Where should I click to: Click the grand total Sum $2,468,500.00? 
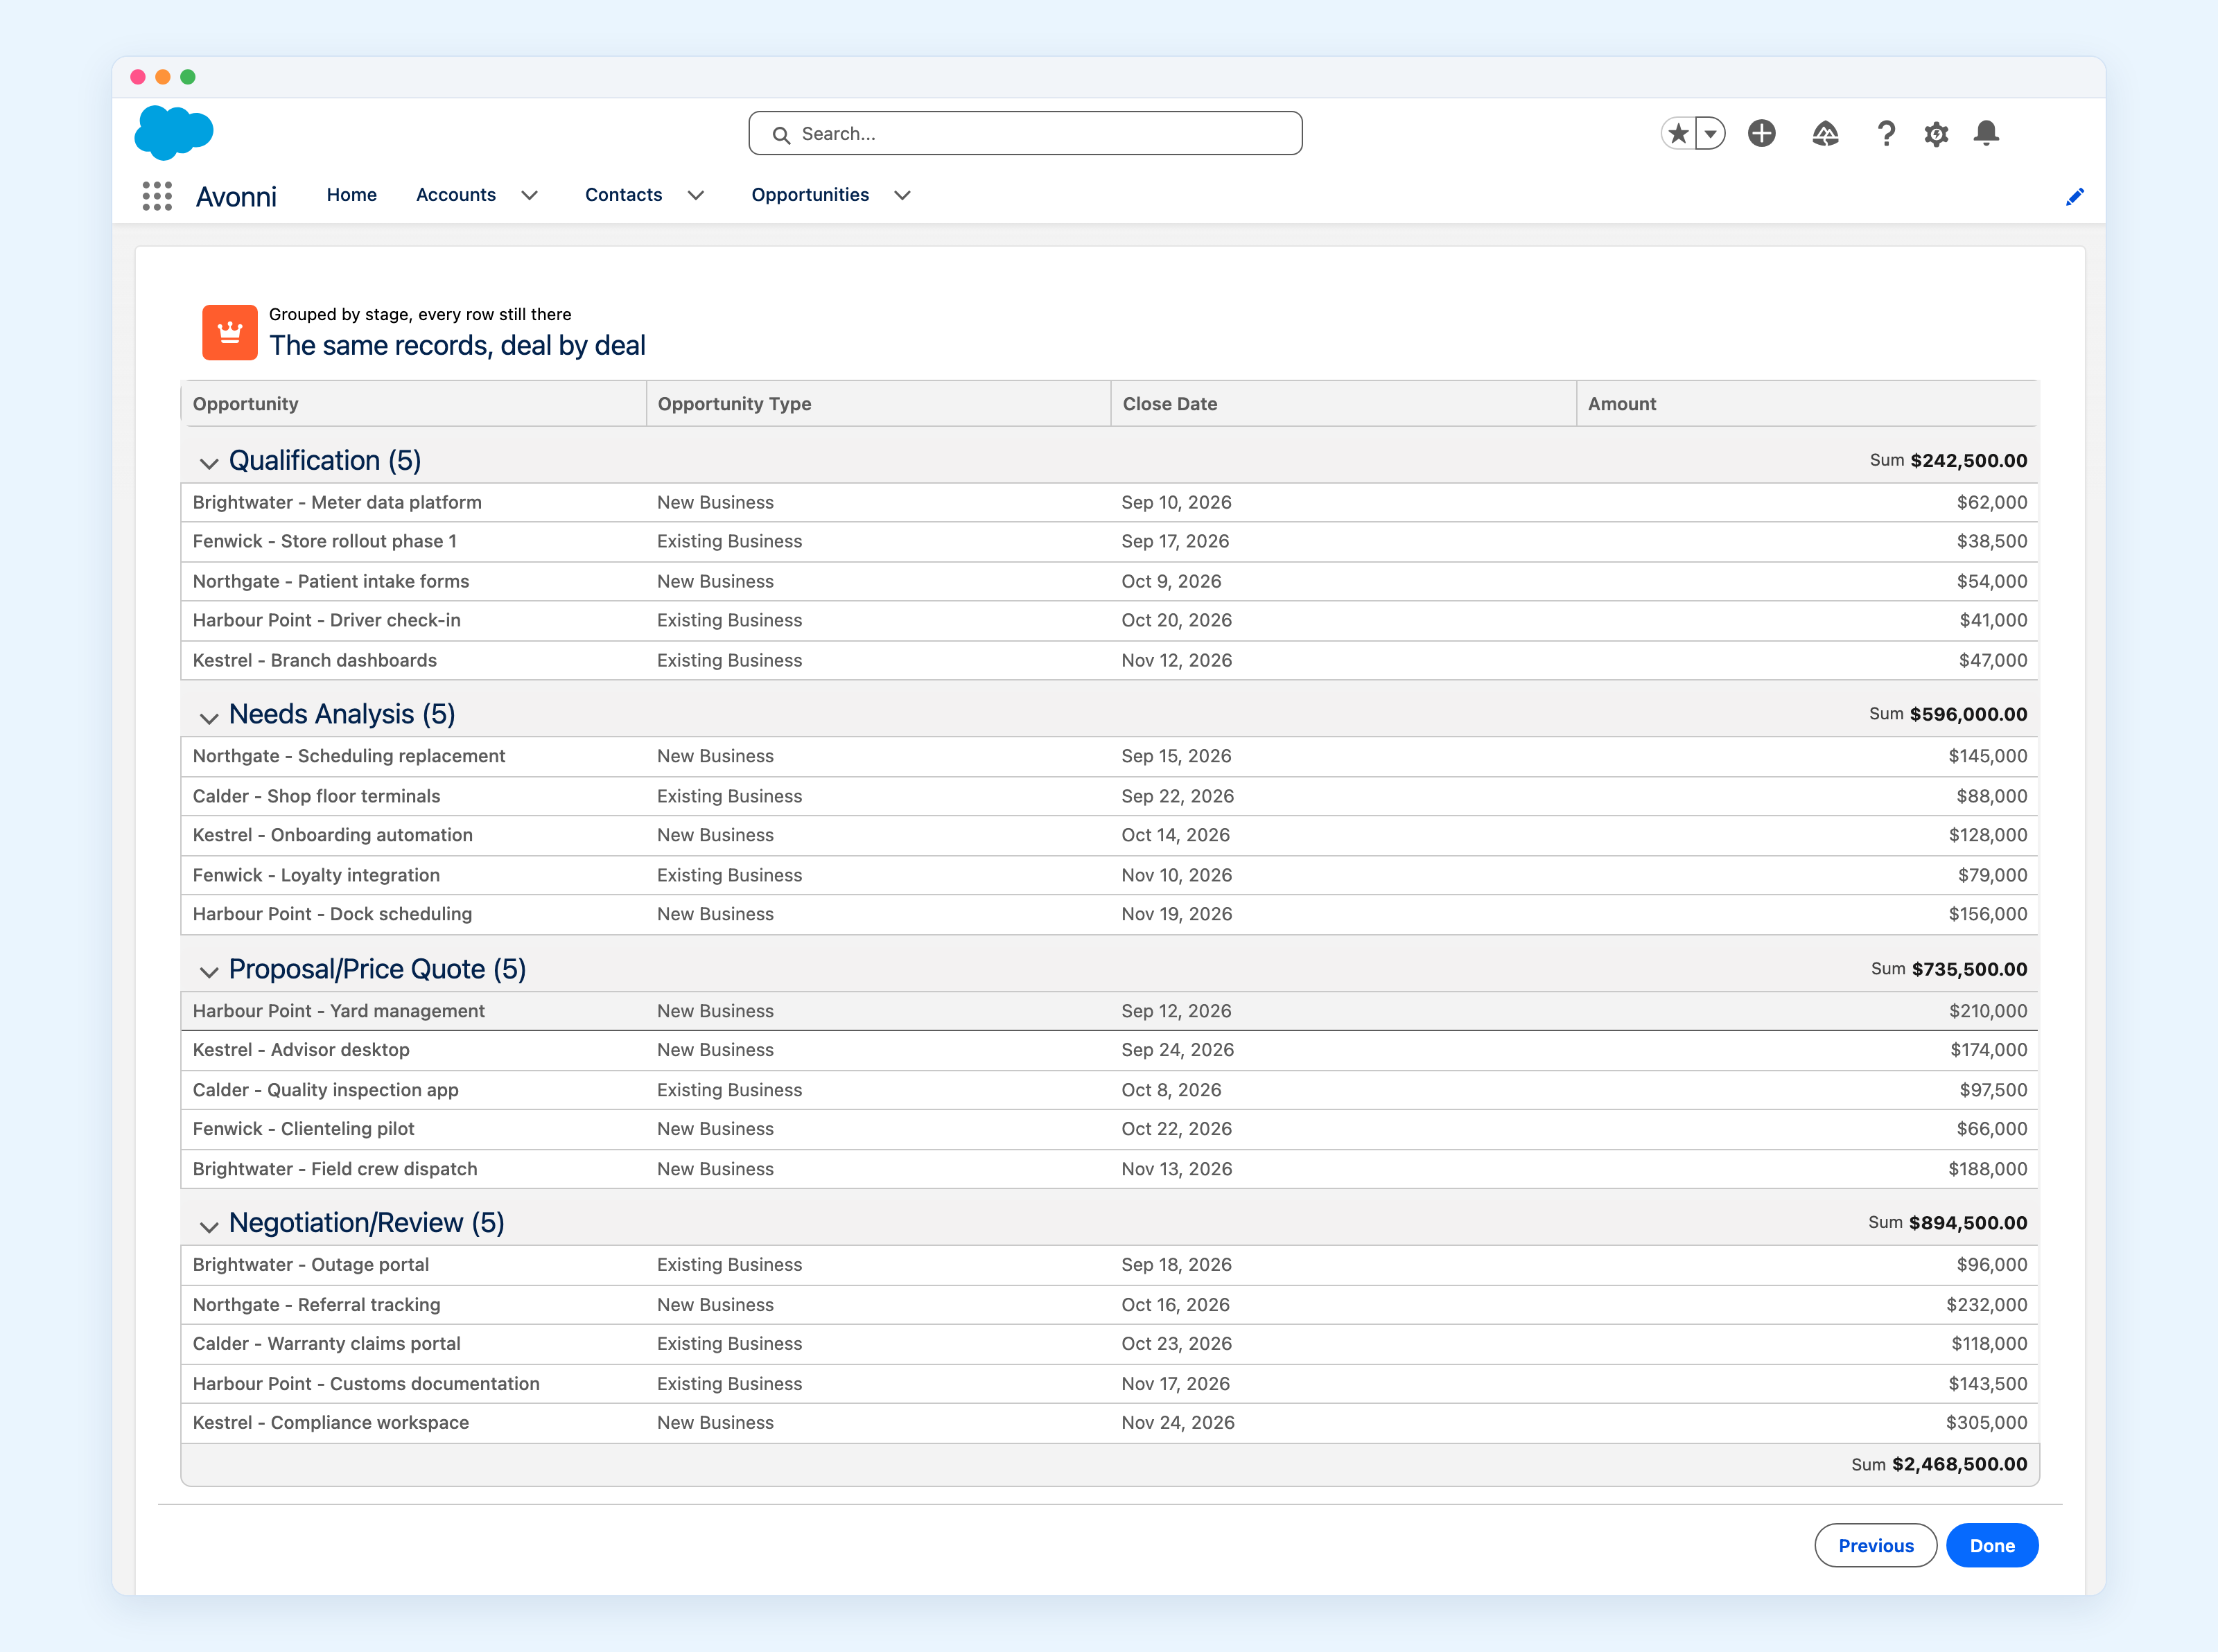click(x=1939, y=1465)
